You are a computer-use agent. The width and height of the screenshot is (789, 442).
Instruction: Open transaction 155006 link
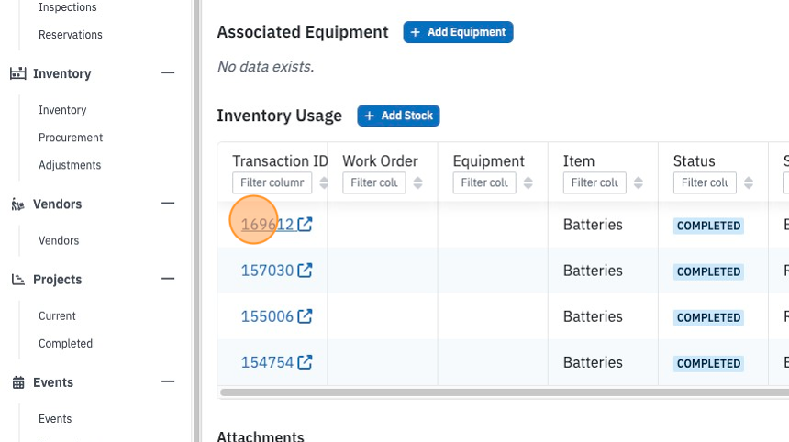[x=267, y=316]
